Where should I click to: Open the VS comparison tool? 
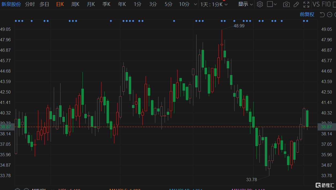[316, 4]
